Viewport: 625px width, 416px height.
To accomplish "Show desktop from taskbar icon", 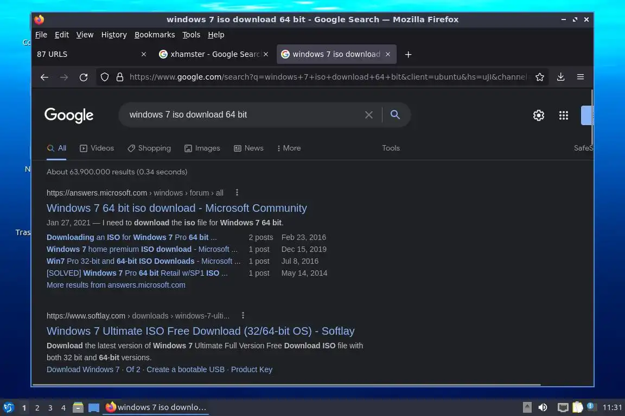I will [94, 408].
